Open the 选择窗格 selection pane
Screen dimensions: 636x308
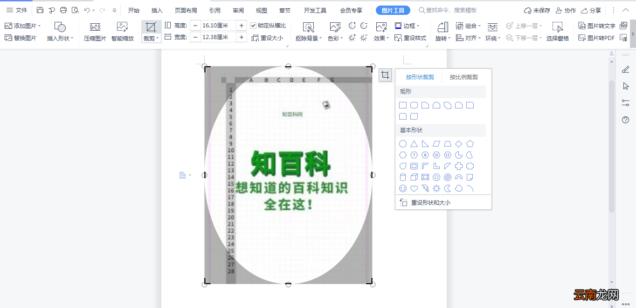click(558, 32)
